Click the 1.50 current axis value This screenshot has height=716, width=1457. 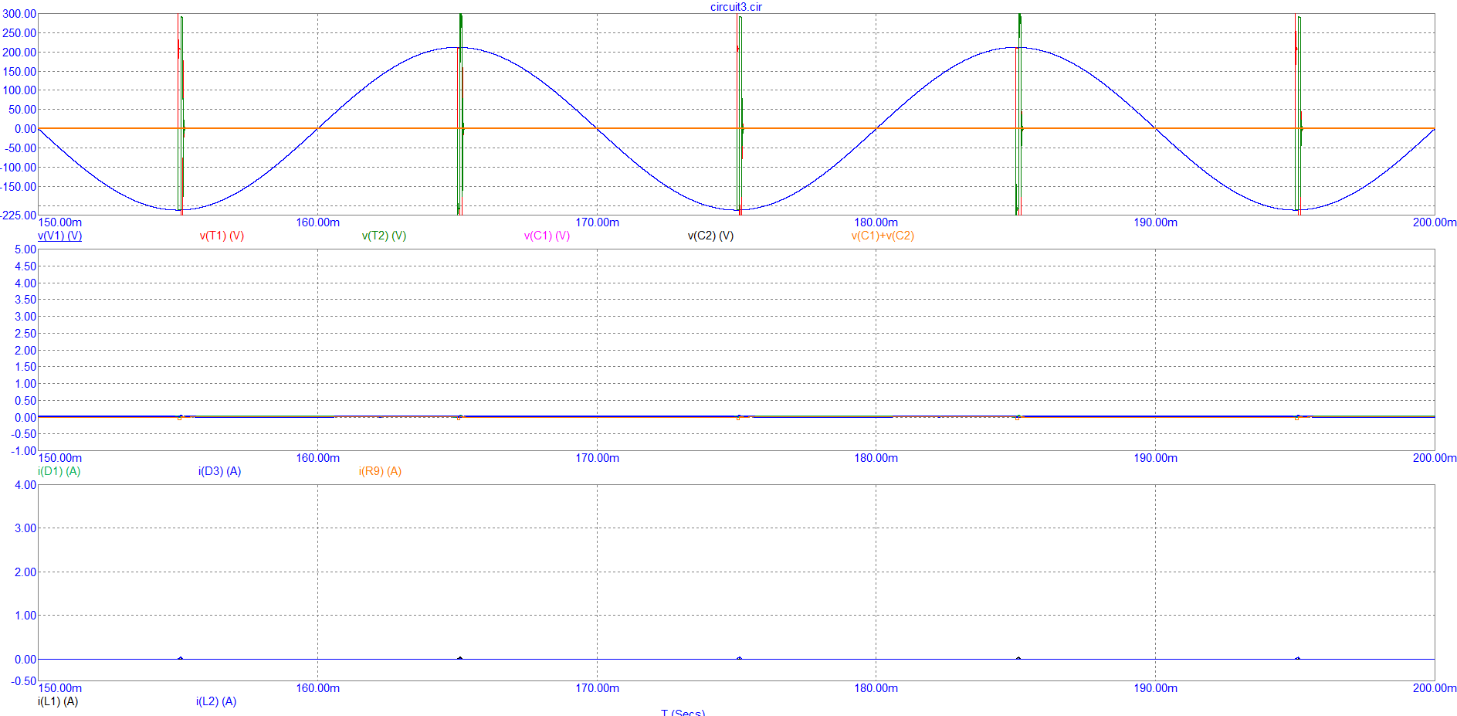[x=25, y=367]
